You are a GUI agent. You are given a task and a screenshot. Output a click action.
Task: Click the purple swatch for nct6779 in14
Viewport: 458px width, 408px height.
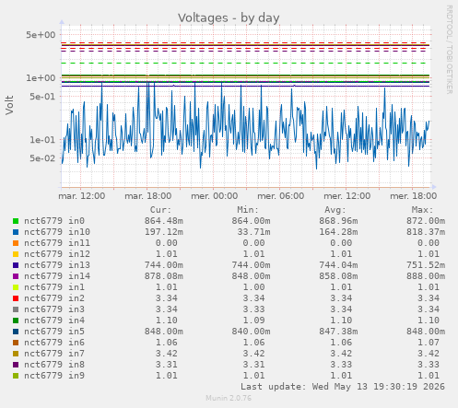(16, 276)
